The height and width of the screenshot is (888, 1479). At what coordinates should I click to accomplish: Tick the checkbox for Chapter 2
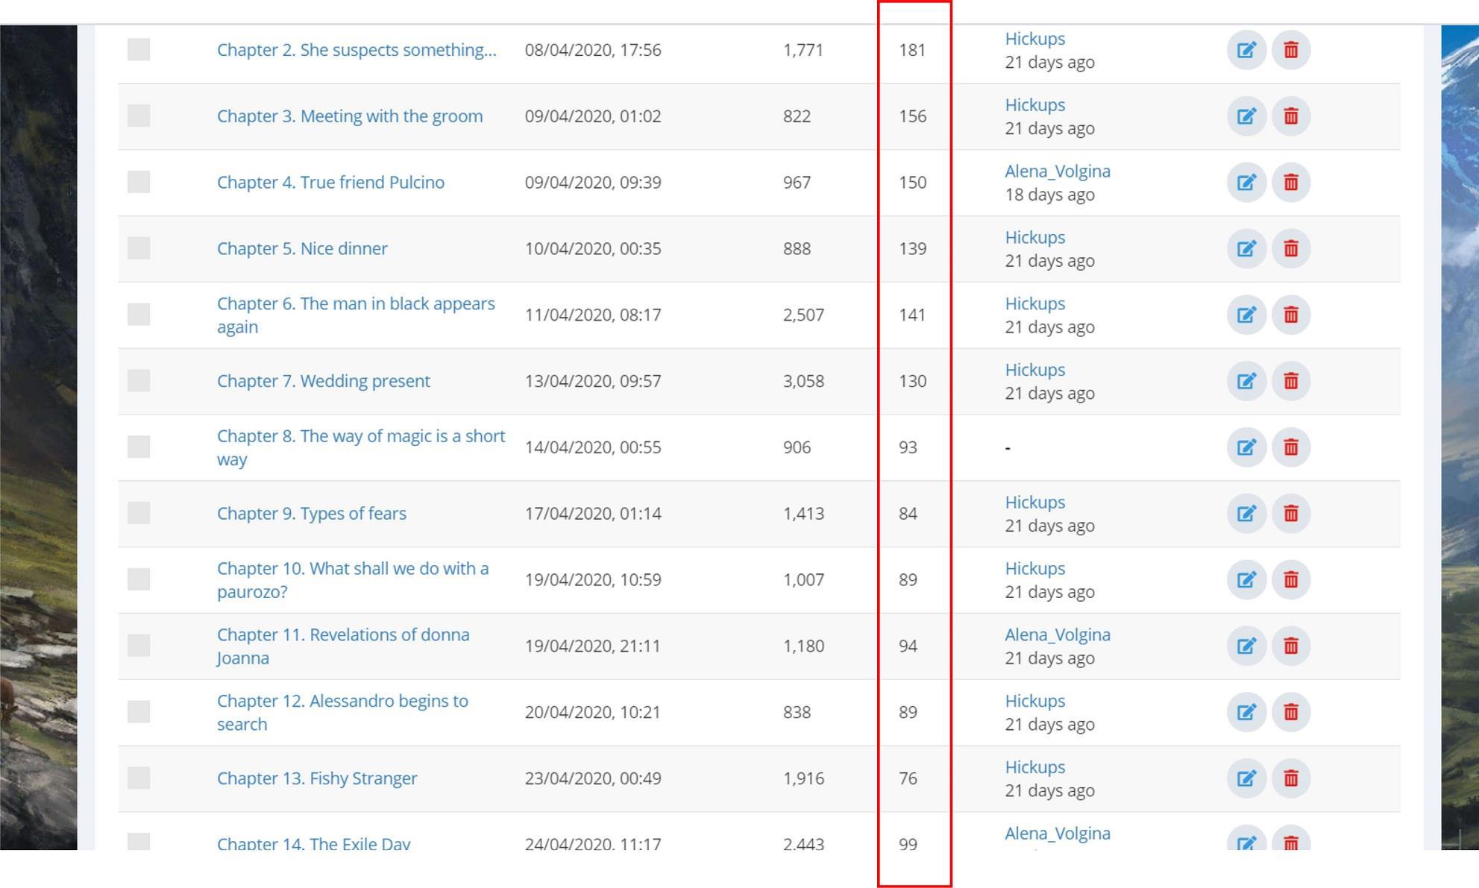pos(139,50)
